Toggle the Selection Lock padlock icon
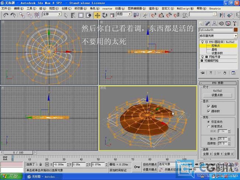 point(41,165)
